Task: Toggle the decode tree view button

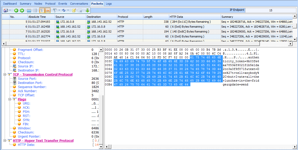Action: [42, 10]
